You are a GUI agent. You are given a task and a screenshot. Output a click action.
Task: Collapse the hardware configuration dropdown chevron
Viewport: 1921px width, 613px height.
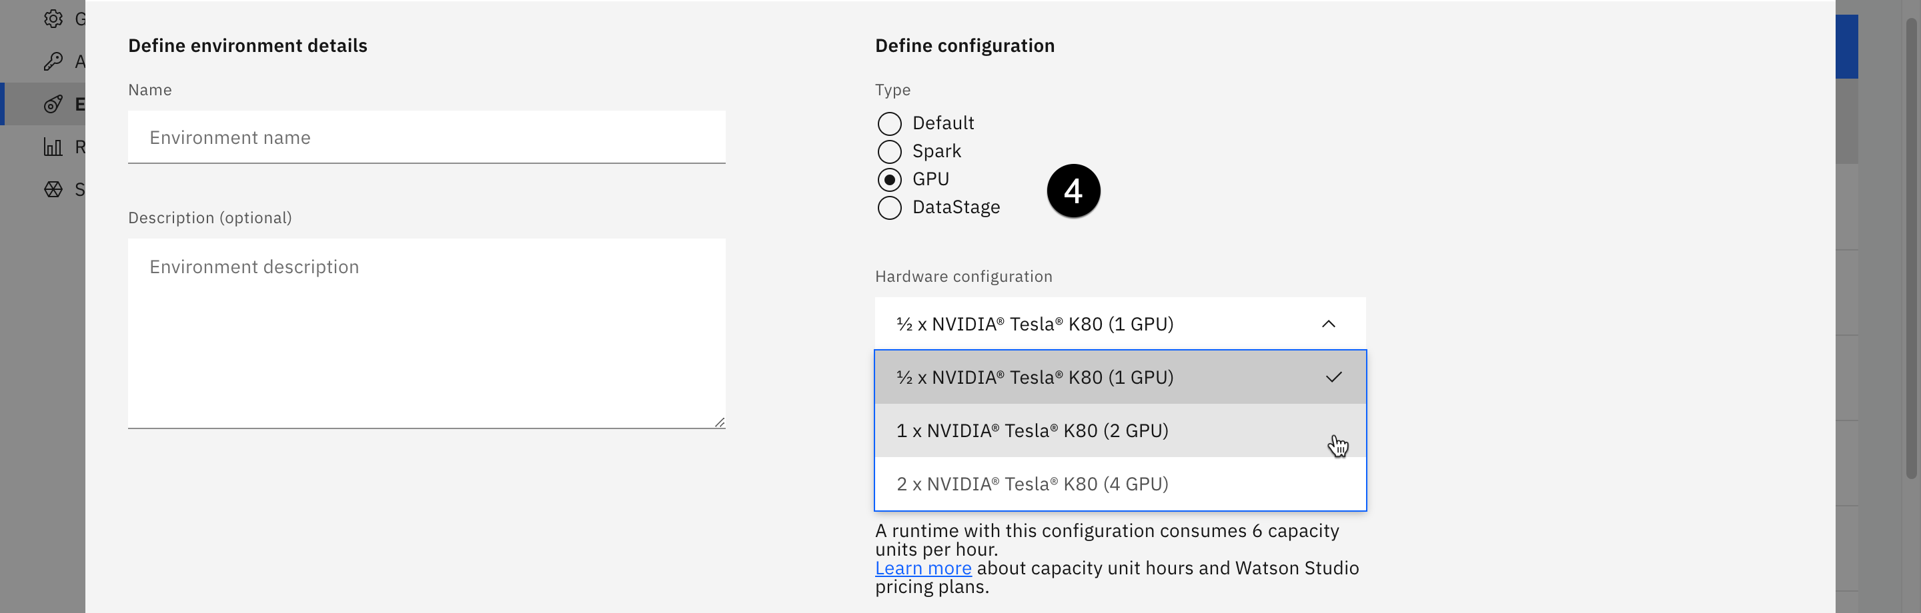[1327, 324]
